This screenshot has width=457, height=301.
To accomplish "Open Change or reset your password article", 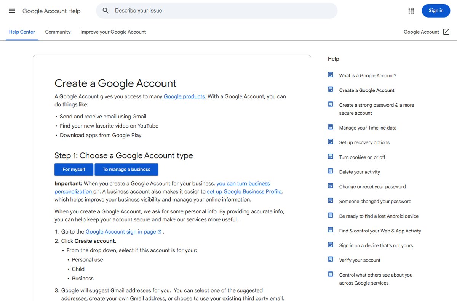I will tap(372, 187).
